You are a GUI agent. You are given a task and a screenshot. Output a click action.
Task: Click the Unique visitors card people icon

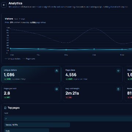pos(56,70)
